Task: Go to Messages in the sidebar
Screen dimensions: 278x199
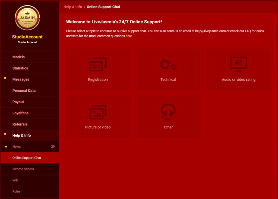Action: coord(30,79)
